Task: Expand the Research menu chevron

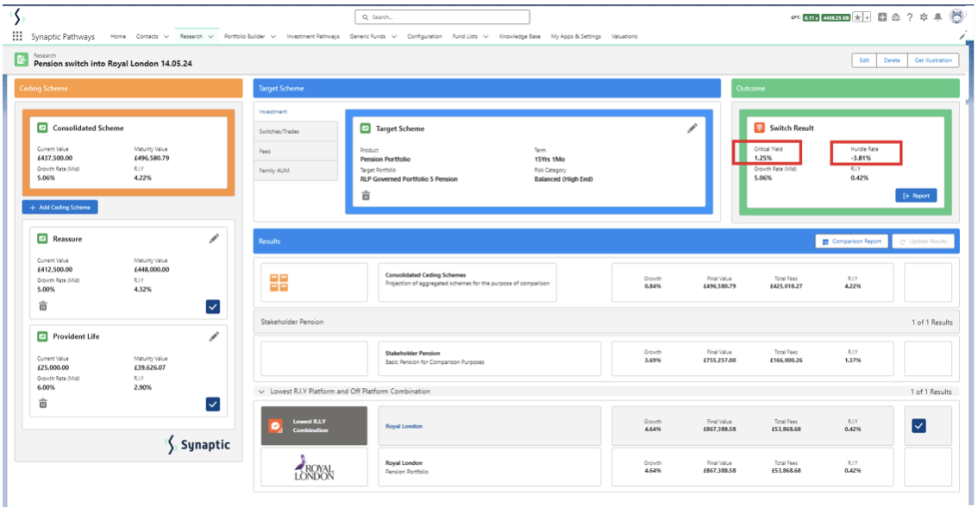Action: [x=210, y=37]
